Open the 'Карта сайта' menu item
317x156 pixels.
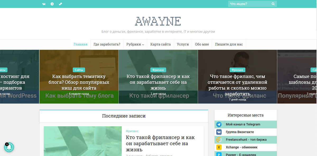point(160,44)
